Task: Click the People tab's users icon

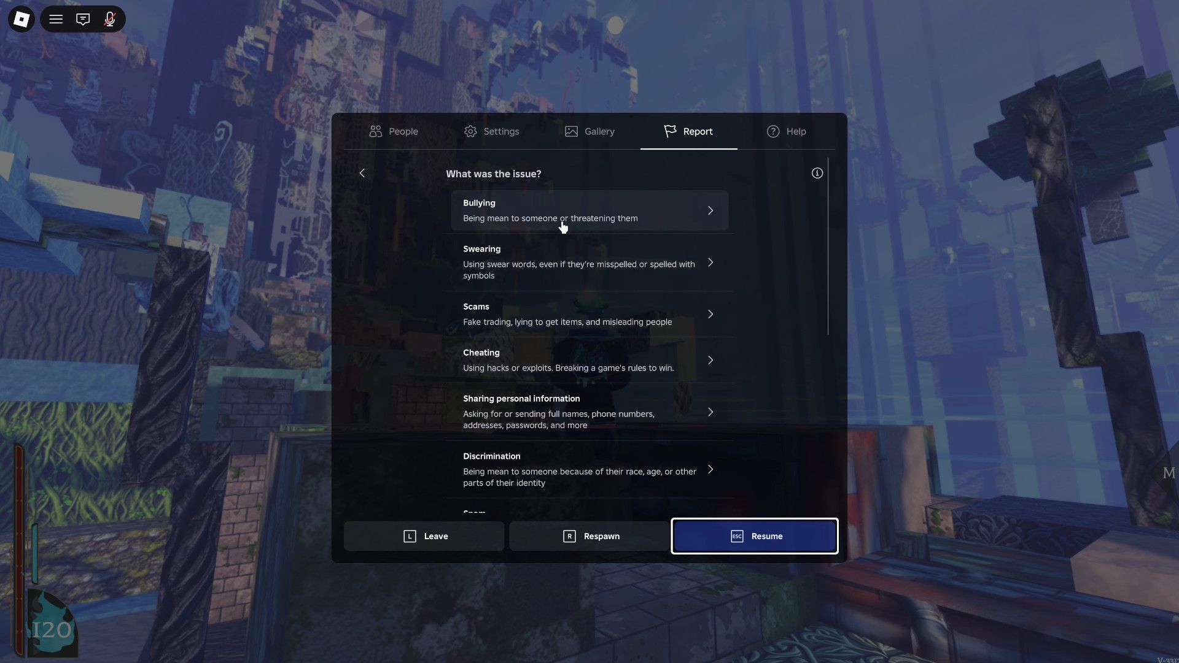Action: (x=376, y=131)
